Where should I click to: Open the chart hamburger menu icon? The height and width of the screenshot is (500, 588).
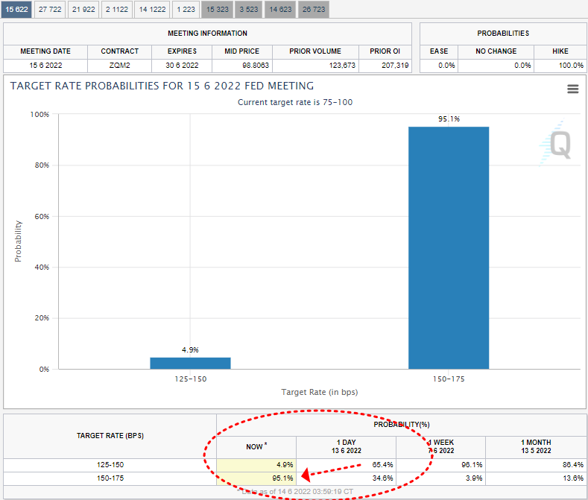[572, 89]
